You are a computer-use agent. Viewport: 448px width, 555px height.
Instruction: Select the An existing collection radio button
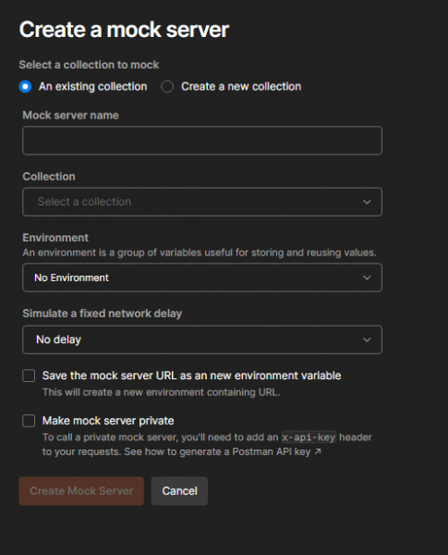point(26,86)
